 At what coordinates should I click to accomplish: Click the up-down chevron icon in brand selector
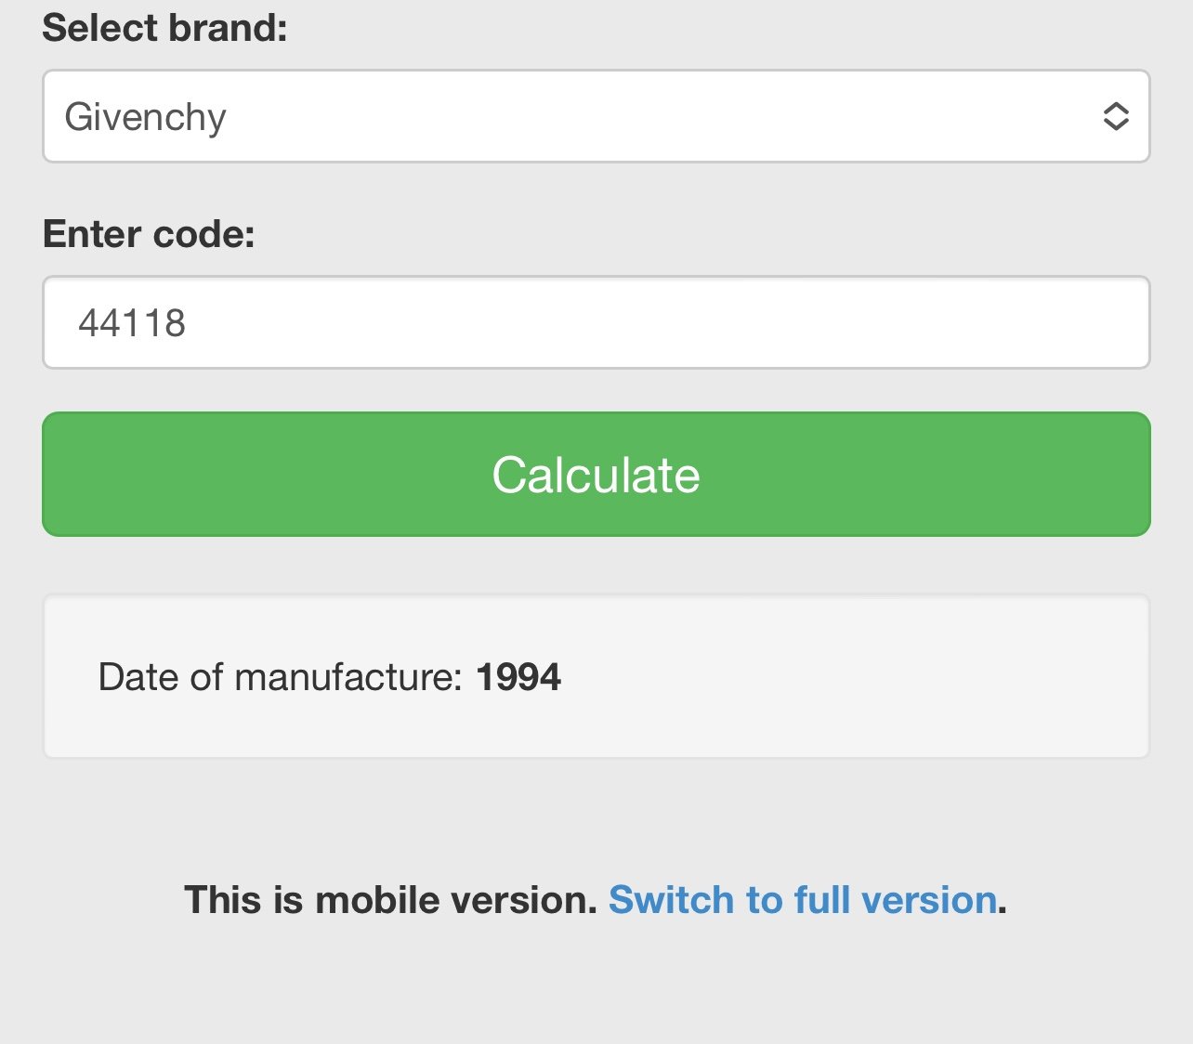click(1115, 116)
